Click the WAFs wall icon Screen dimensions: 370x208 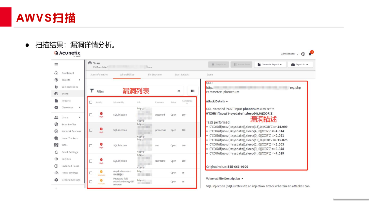(56, 145)
